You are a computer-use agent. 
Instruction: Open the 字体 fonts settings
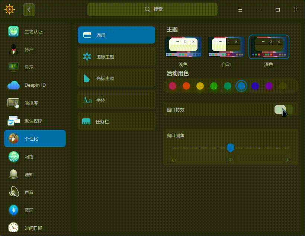pyautogui.click(x=116, y=99)
